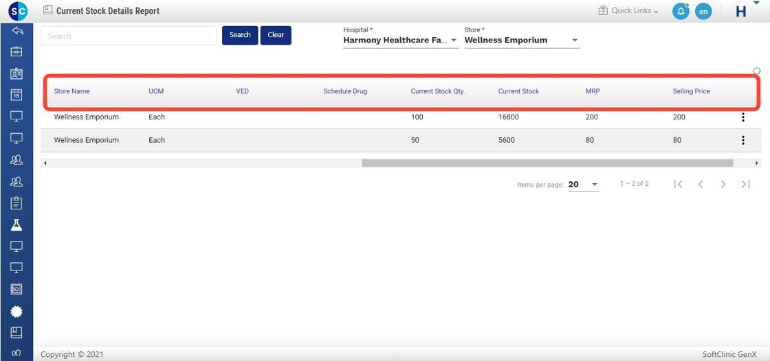The height and width of the screenshot is (361, 770).
Task: Open the gear badge sidebar icon
Action: click(x=16, y=311)
